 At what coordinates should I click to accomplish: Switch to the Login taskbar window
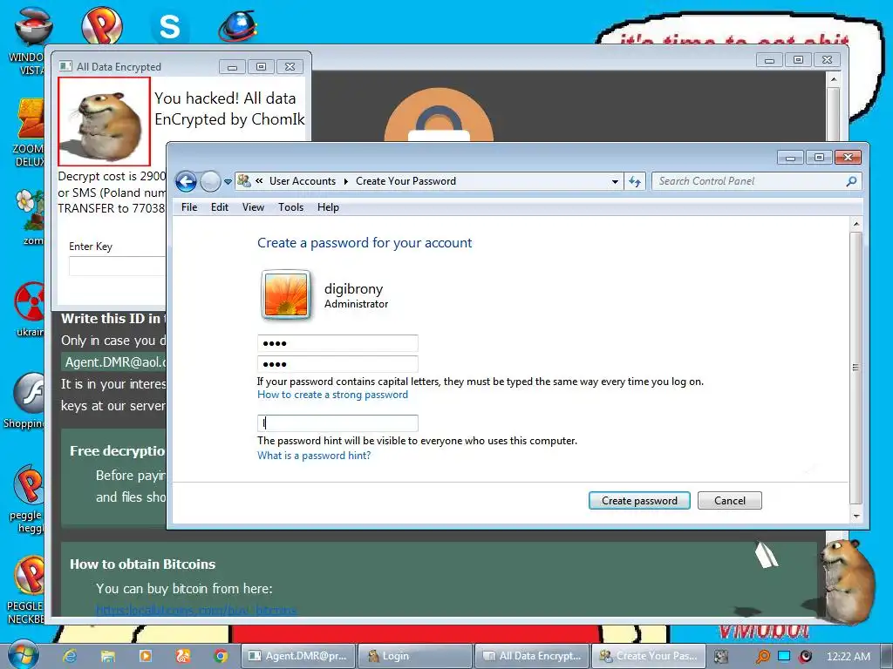point(414,656)
